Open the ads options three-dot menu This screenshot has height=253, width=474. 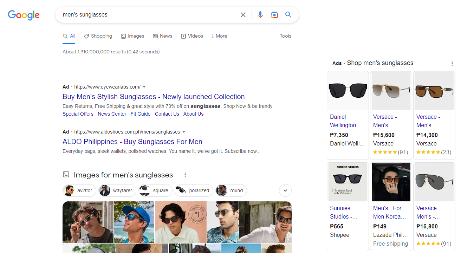pyautogui.click(x=452, y=63)
